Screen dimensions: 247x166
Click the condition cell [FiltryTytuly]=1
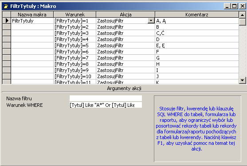coord(75,21)
